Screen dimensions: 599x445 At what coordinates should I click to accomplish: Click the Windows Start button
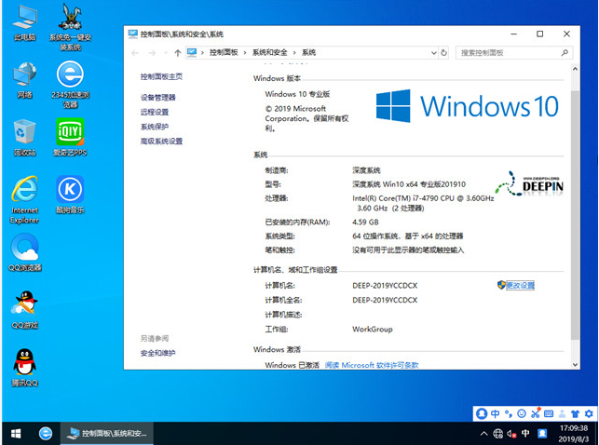tap(16, 434)
